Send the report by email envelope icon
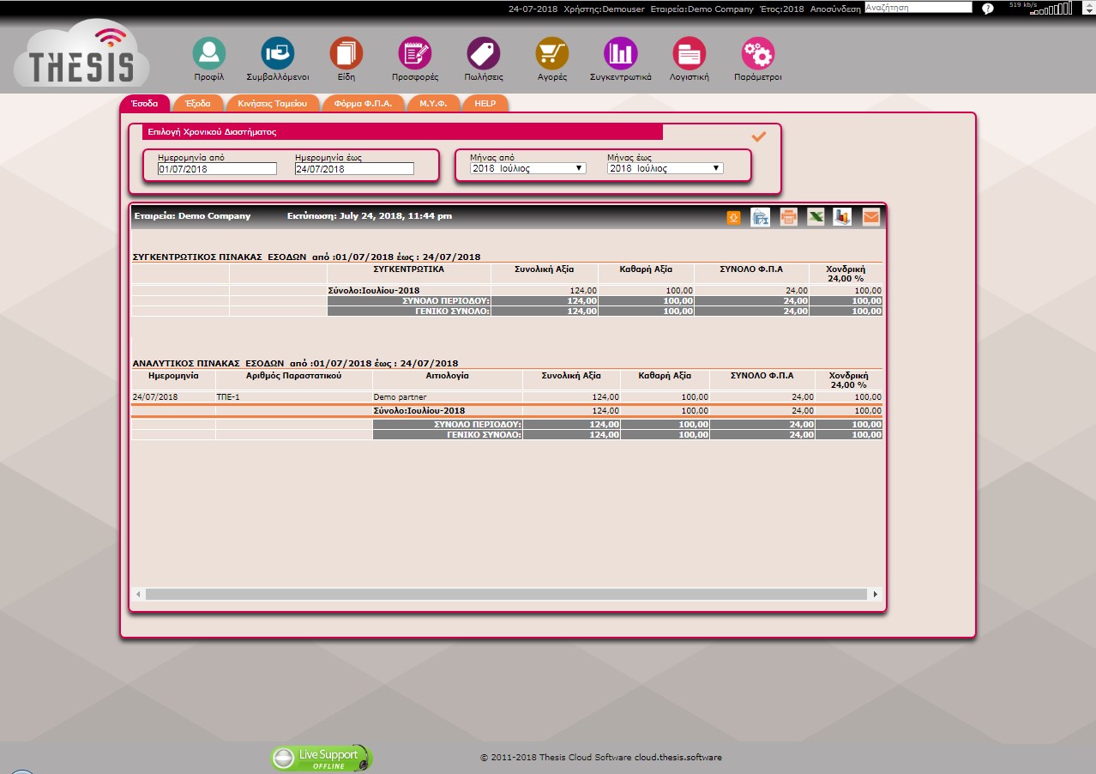The width and height of the screenshot is (1096, 774). click(870, 217)
